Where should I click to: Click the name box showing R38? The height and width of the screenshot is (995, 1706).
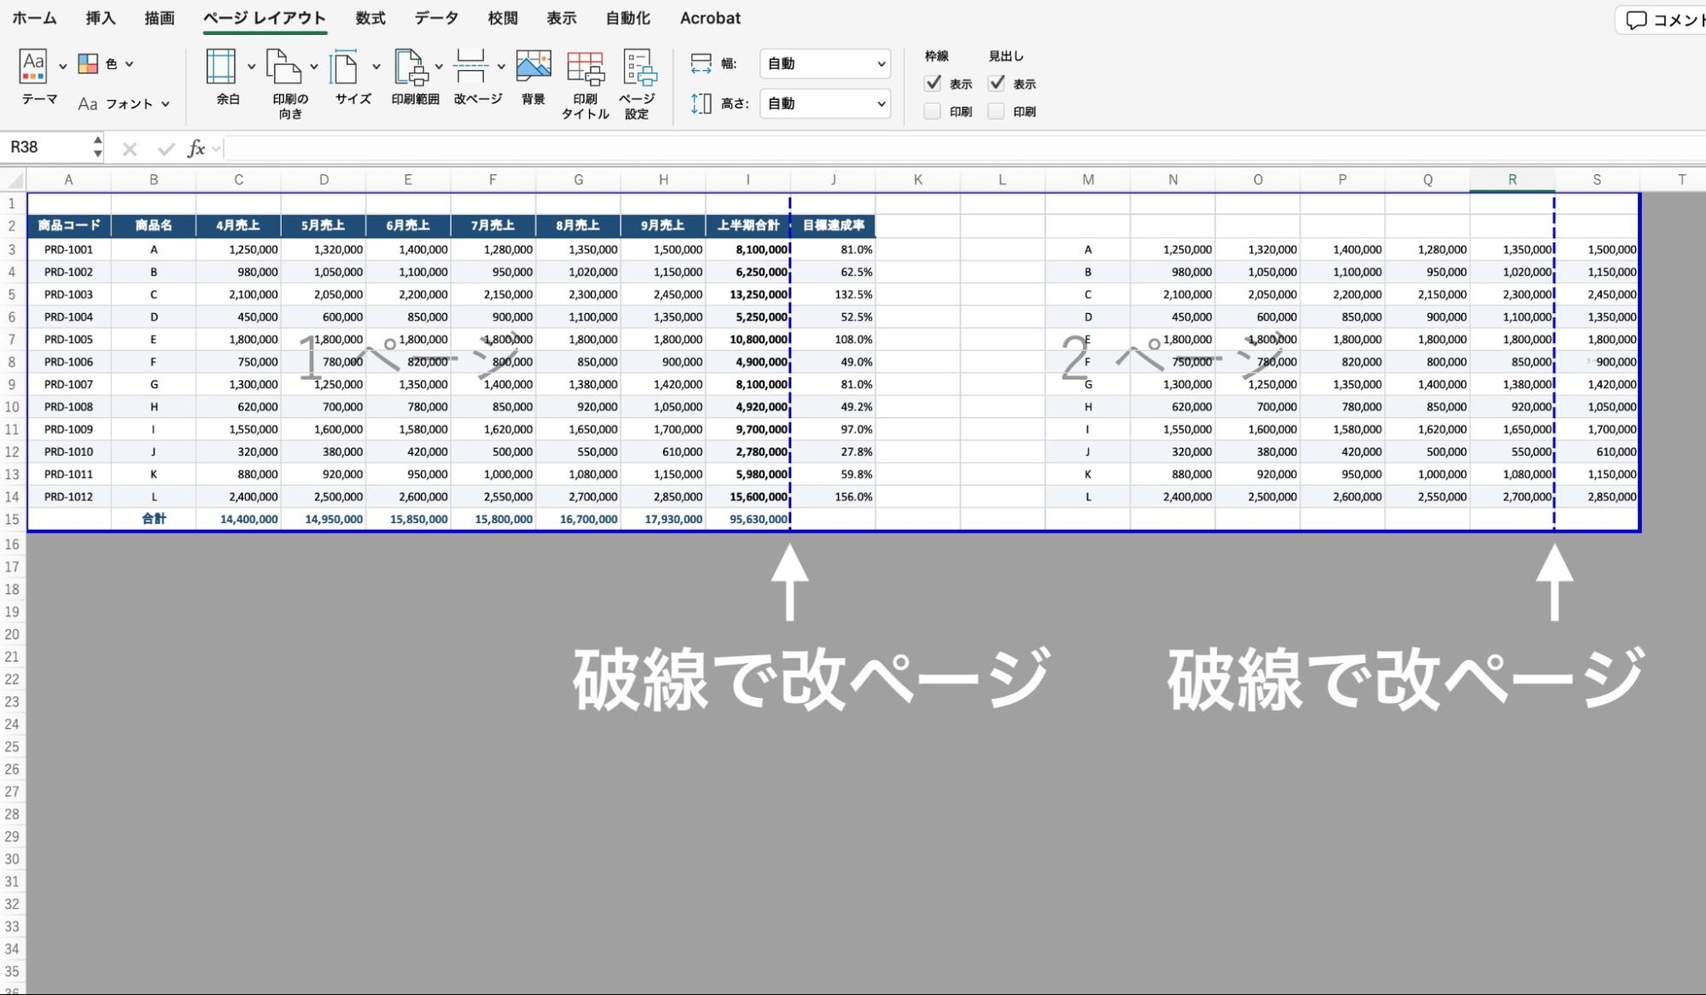click(x=47, y=148)
